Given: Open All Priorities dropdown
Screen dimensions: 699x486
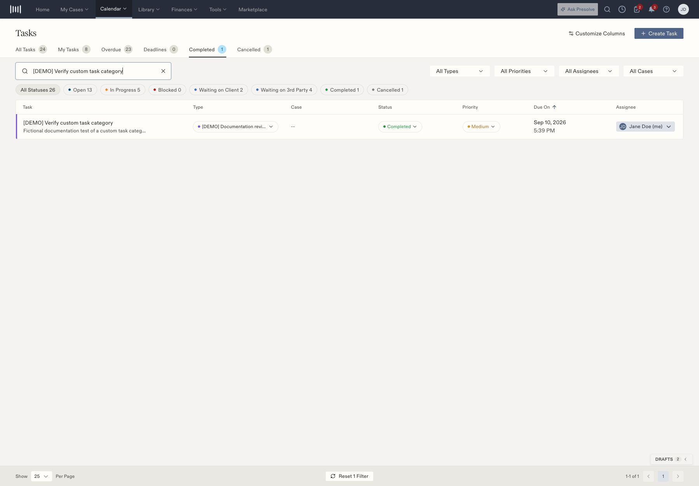Looking at the screenshot, I should click(524, 71).
